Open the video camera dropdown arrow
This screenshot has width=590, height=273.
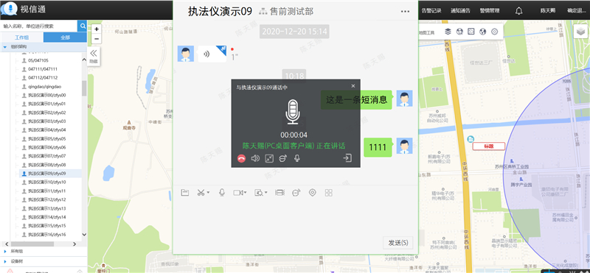coord(246,193)
